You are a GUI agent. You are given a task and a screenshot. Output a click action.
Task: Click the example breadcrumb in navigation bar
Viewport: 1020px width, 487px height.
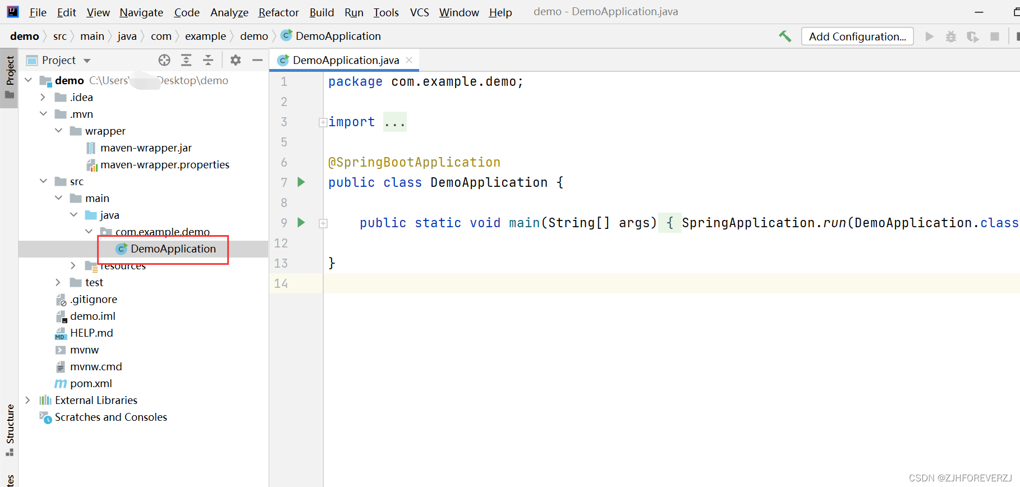pyautogui.click(x=205, y=36)
